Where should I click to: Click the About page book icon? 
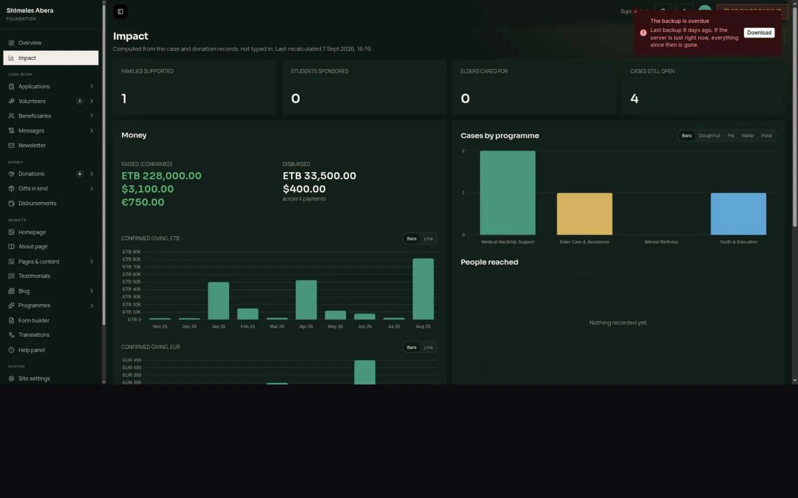tap(11, 247)
